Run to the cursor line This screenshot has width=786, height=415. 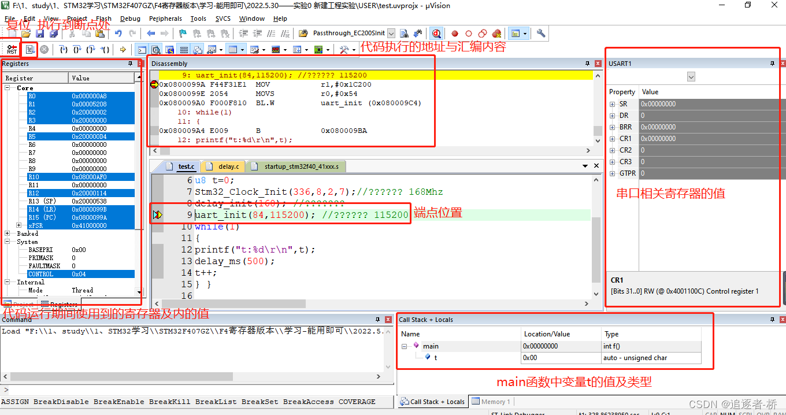[105, 50]
